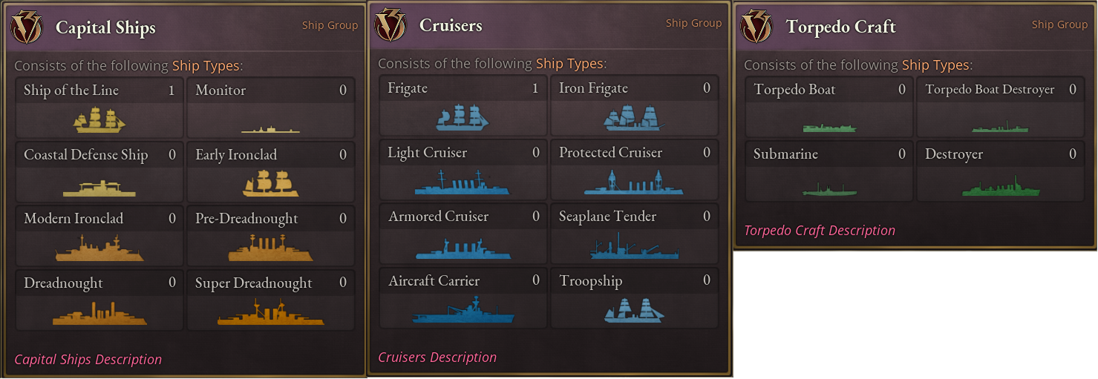Click the Early Ironclad sailing ship icon
This screenshot has height=379, width=1098.
pyautogui.click(x=270, y=183)
